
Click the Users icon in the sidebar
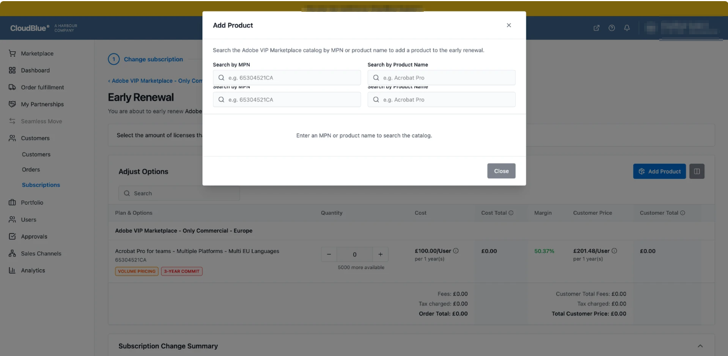coord(12,219)
